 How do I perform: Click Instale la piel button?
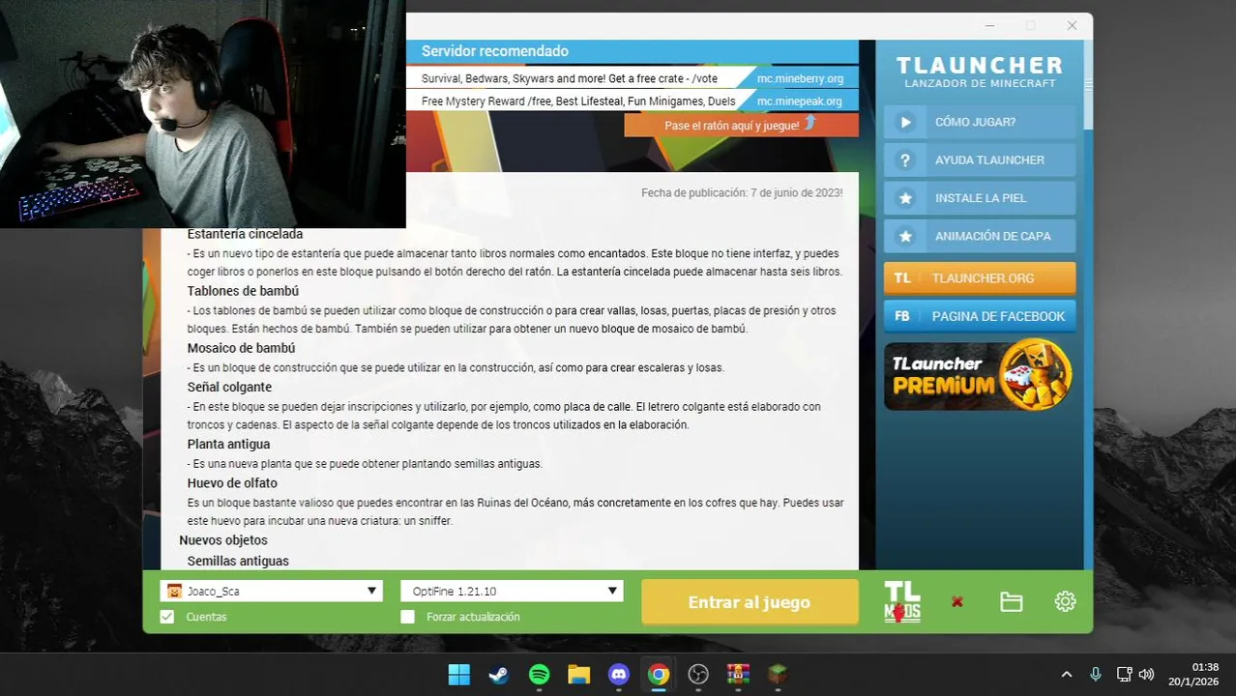pos(980,198)
